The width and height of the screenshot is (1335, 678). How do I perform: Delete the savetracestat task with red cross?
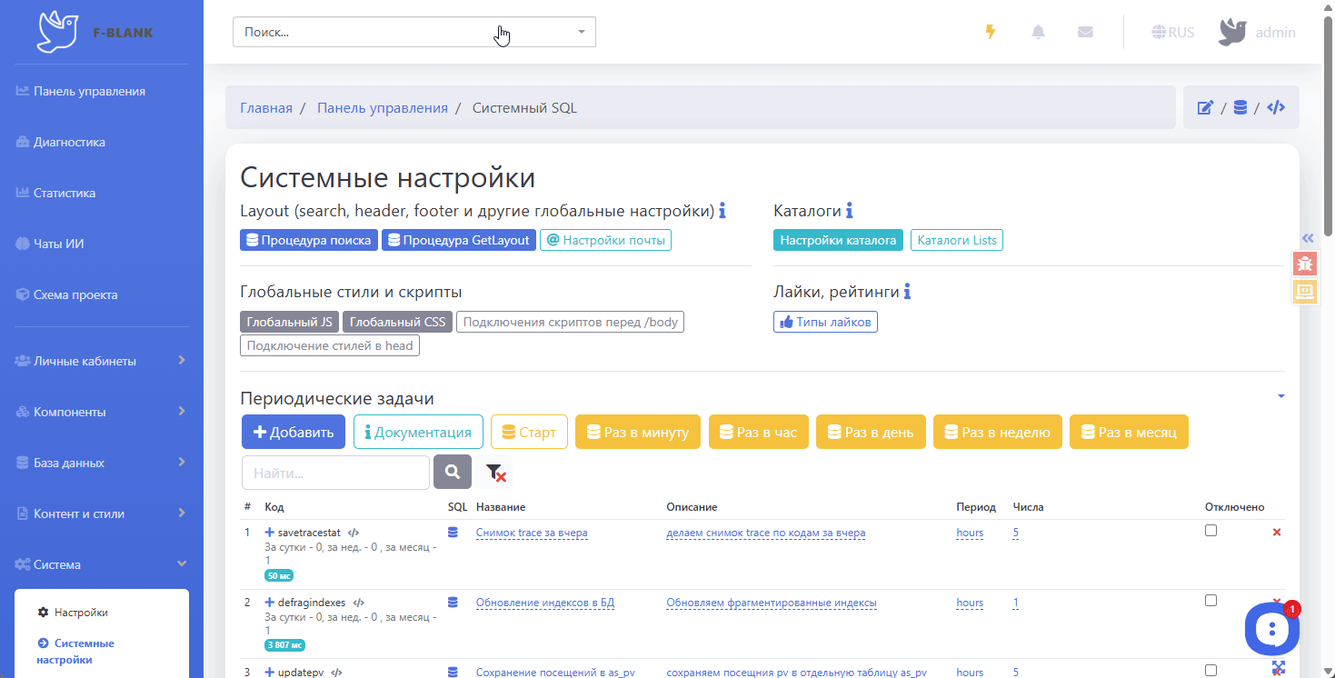[1277, 532]
